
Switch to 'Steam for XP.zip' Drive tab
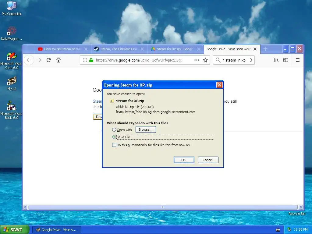pos(175,49)
